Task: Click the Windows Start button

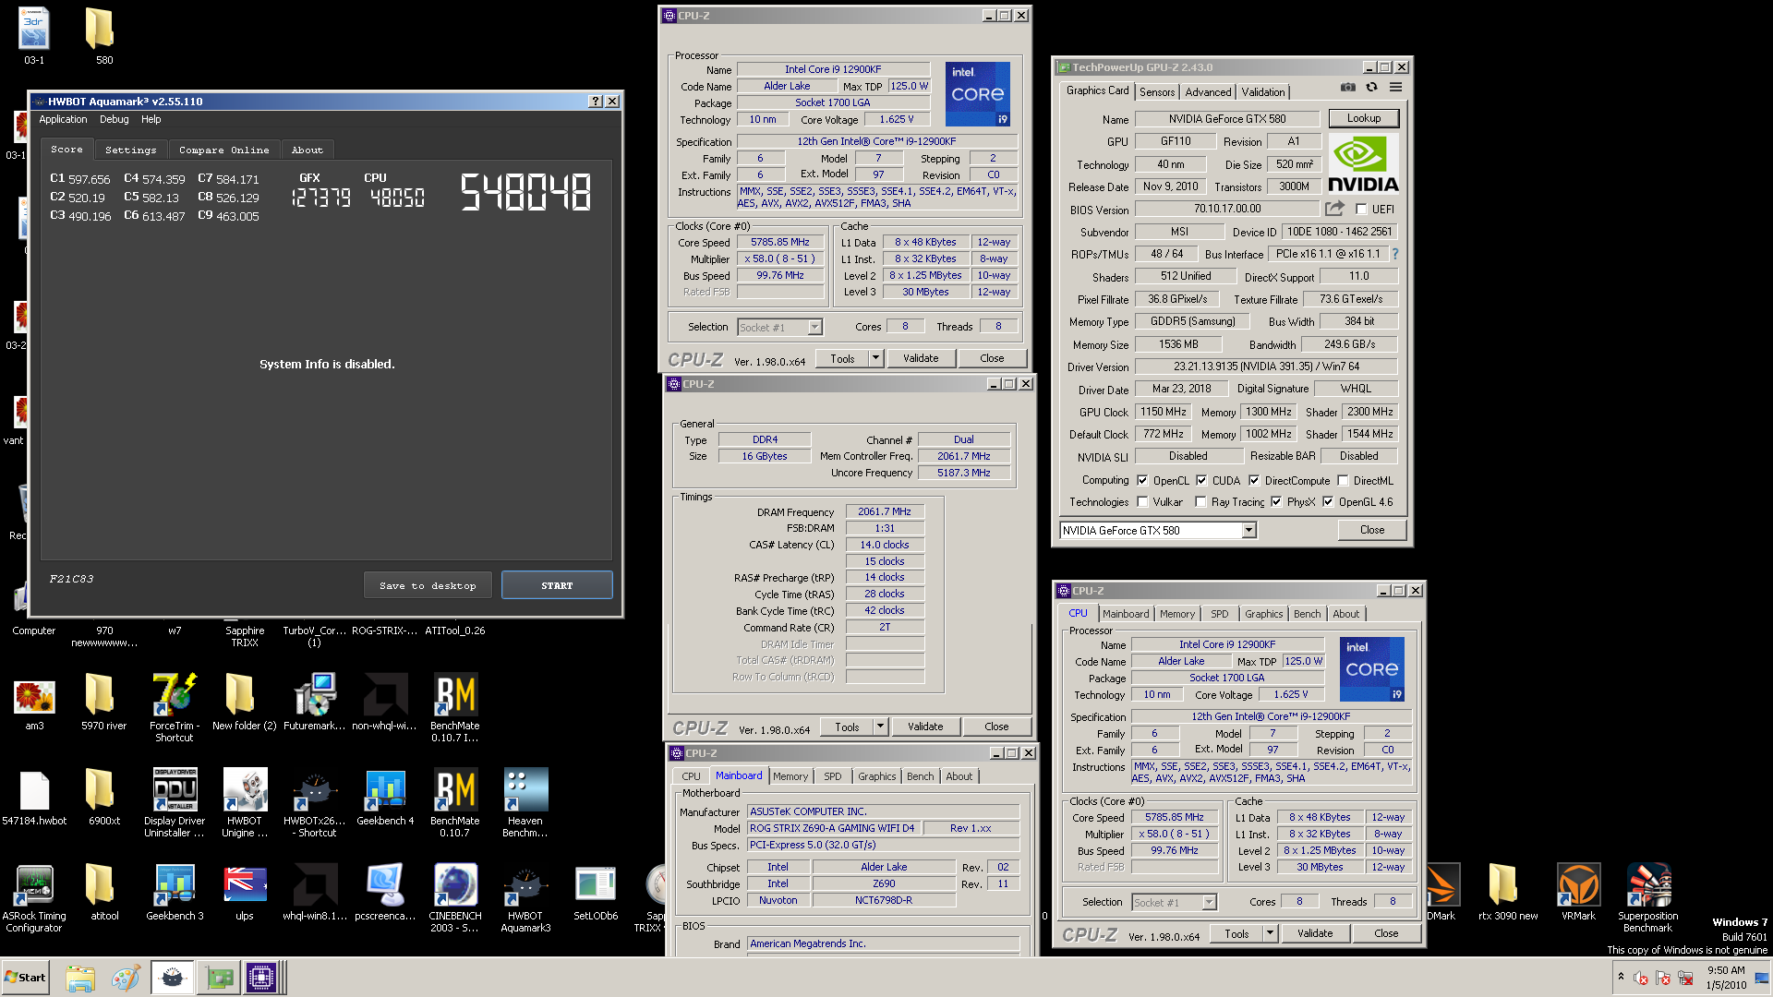Action: click(x=25, y=978)
